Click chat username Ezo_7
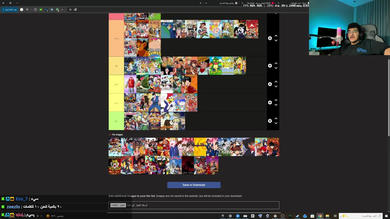This screenshot has height=219, width=390. coord(22,199)
